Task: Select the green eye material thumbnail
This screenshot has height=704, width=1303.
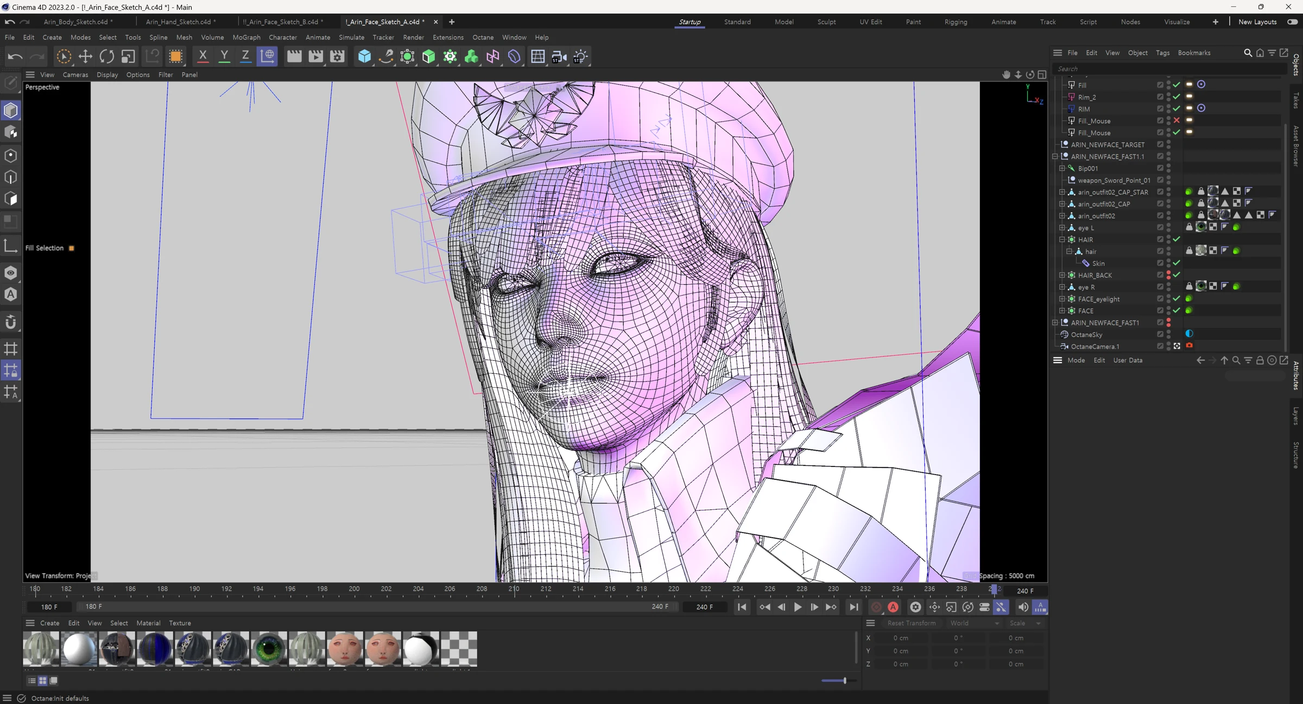Action: point(269,648)
